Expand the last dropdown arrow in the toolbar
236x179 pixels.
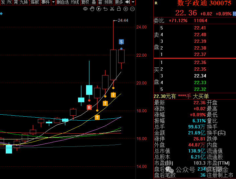[x=133, y=2]
